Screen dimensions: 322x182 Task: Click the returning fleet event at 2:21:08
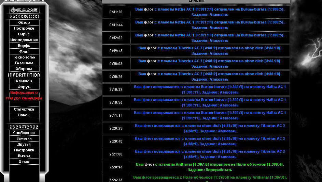coord(210,154)
